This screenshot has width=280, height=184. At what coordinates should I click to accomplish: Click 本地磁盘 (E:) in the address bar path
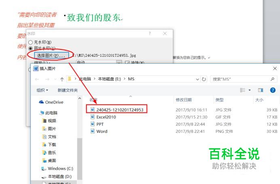(109, 79)
